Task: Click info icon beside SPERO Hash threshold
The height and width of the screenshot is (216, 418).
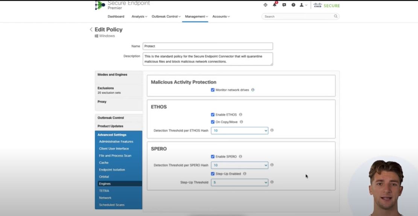Action: 272,165
